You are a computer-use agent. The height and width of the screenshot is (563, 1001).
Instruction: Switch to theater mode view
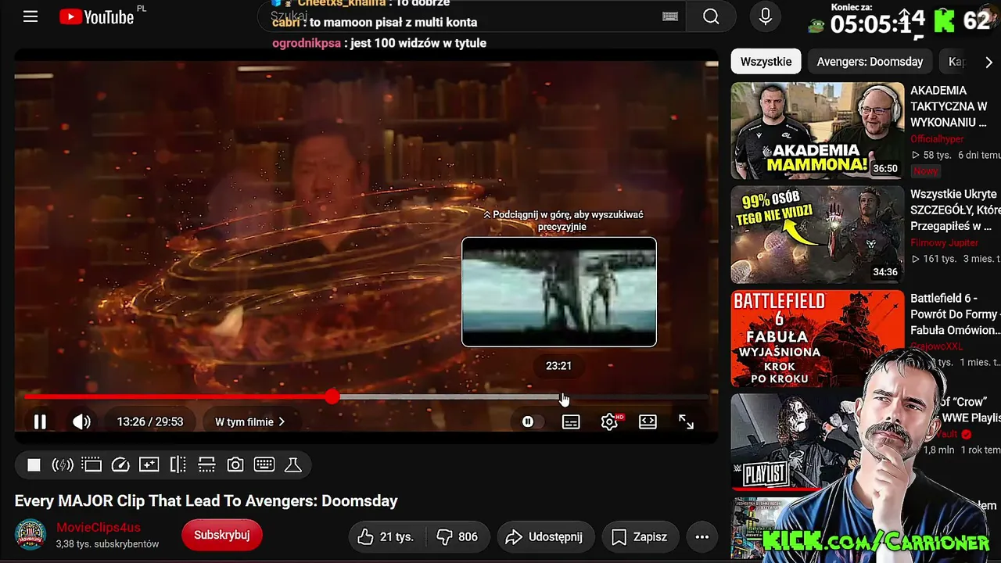648,422
